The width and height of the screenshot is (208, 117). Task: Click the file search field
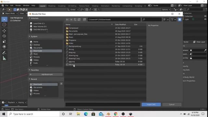152,19
